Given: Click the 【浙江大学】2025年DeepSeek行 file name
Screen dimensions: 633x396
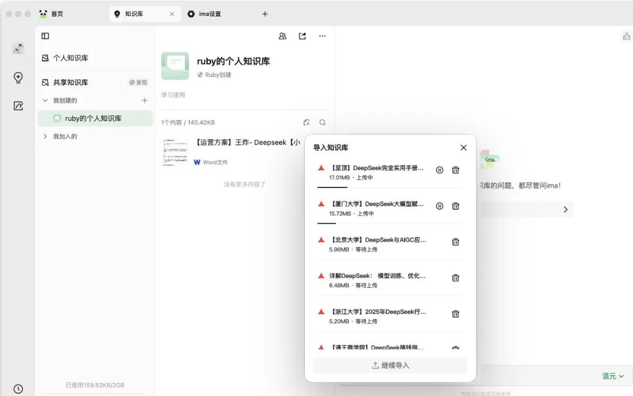Looking at the screenshot, I should (378, 312).
